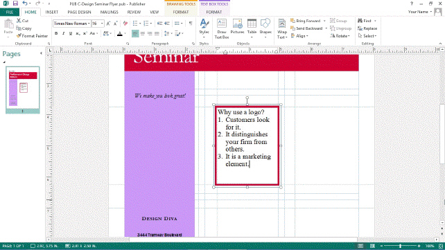Show whole page icon in status bar
The height and width of the screenshot is (250, 445).
pyautogui.click(x=441, y=246)
